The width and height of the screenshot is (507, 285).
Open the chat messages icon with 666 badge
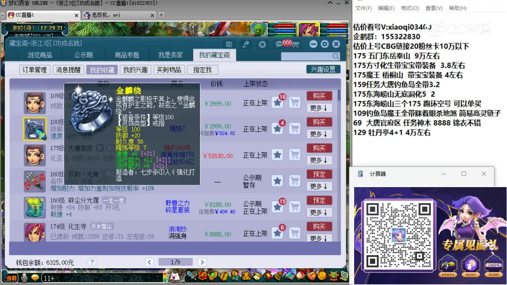pyautogui.click(x=280, y=44)
